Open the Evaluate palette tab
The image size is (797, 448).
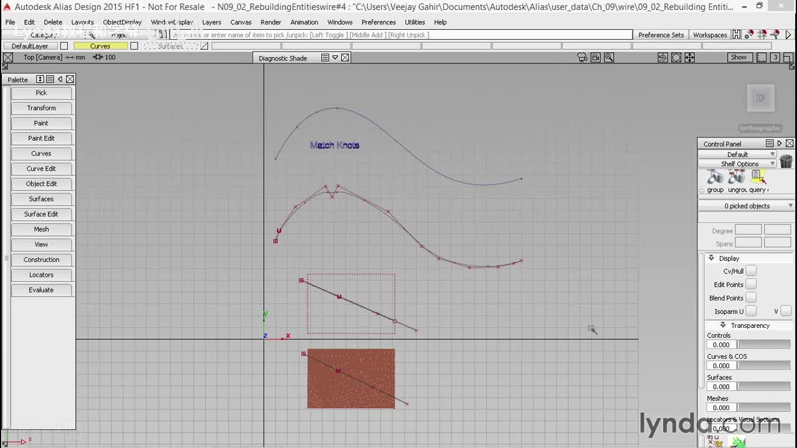pos(41,290)
